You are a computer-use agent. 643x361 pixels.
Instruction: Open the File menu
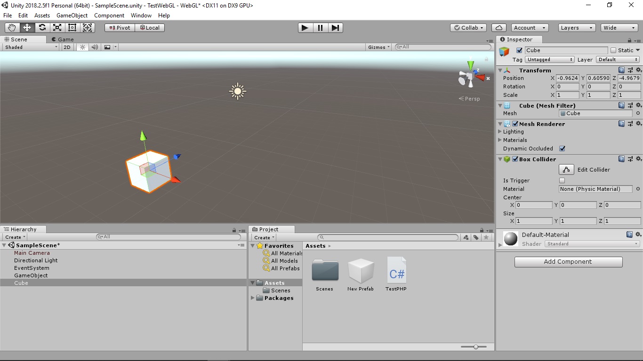(8, 15)
